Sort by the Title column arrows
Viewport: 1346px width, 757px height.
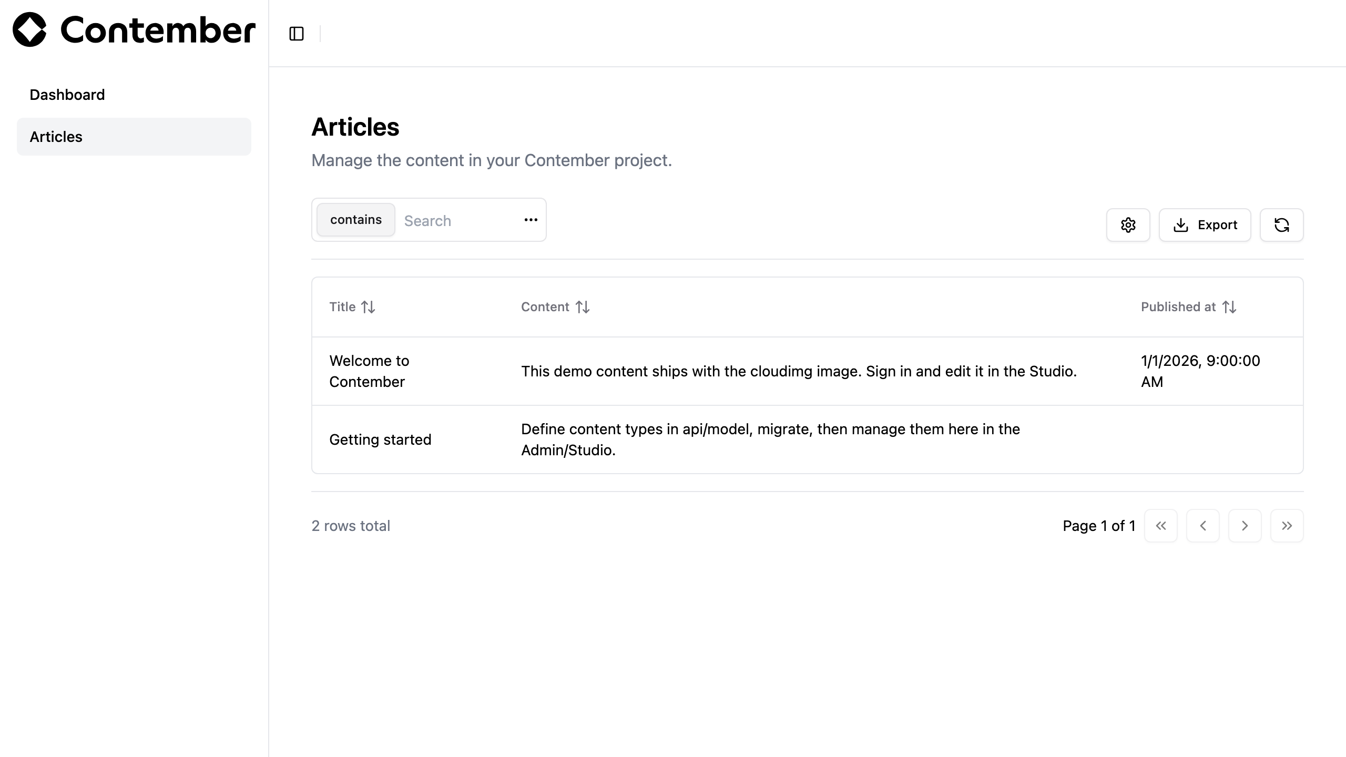[x=368, y=307]
